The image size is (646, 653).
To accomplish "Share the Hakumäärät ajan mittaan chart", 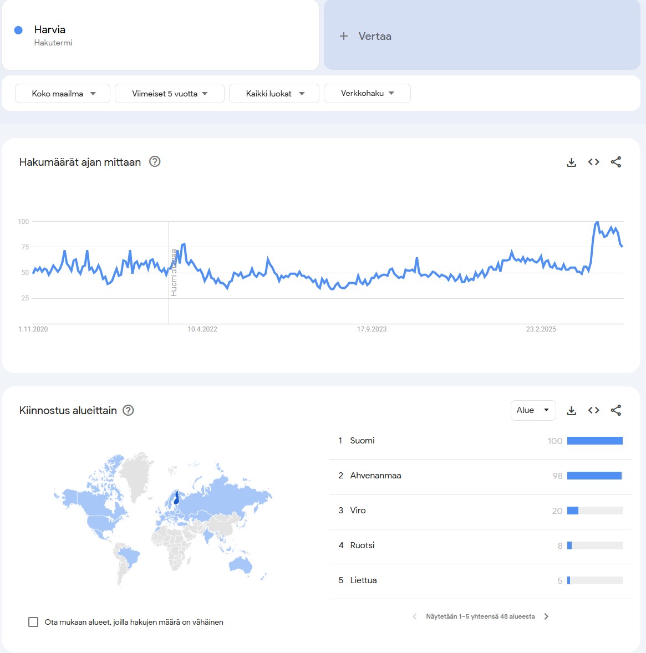I will tap(616, 162).
